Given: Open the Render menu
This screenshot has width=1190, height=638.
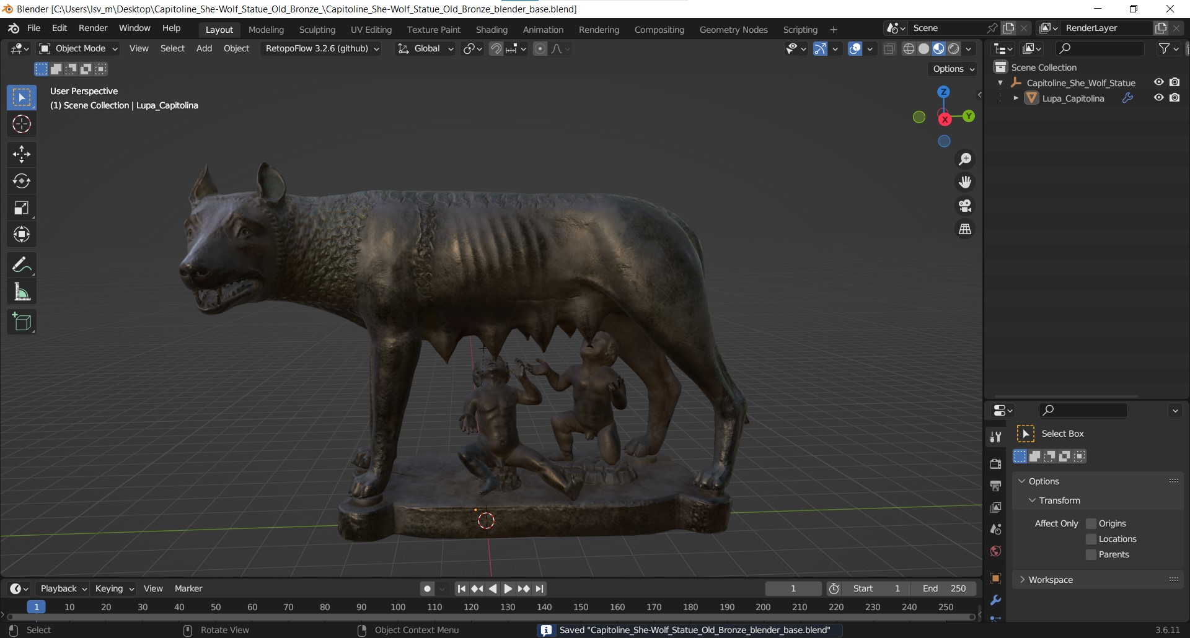Looking at the screenshot, I should click(93, 28).
